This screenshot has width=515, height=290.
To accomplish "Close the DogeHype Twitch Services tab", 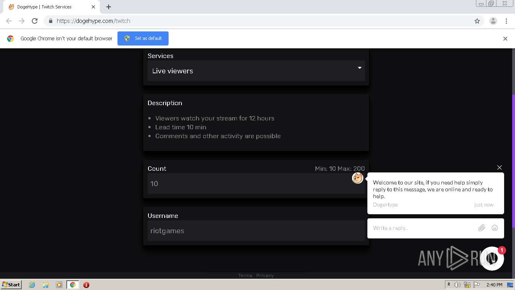I will [93, 7].
